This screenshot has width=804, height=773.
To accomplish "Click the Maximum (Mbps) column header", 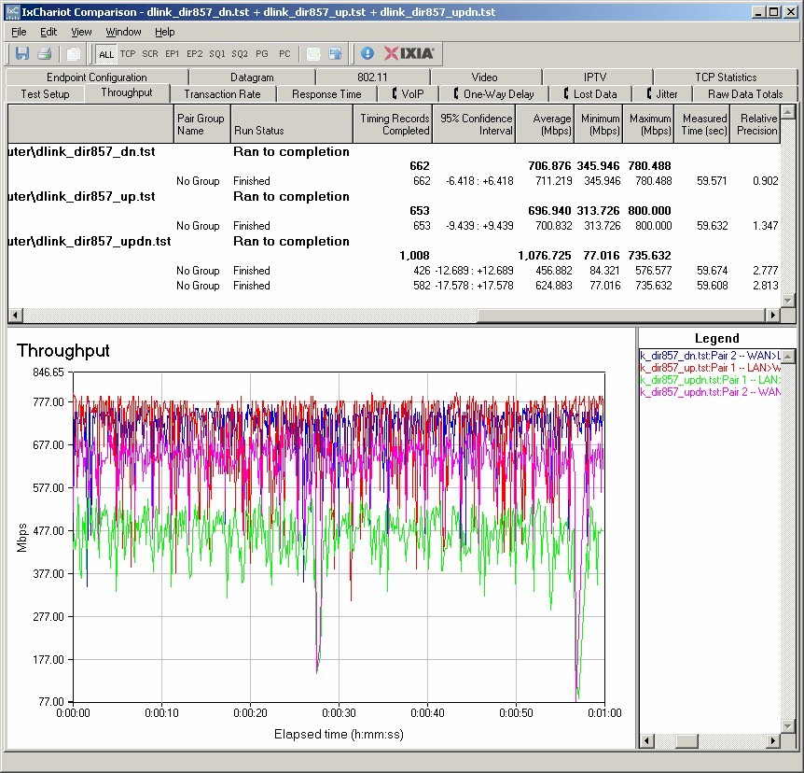I will [x=648, y=124].
